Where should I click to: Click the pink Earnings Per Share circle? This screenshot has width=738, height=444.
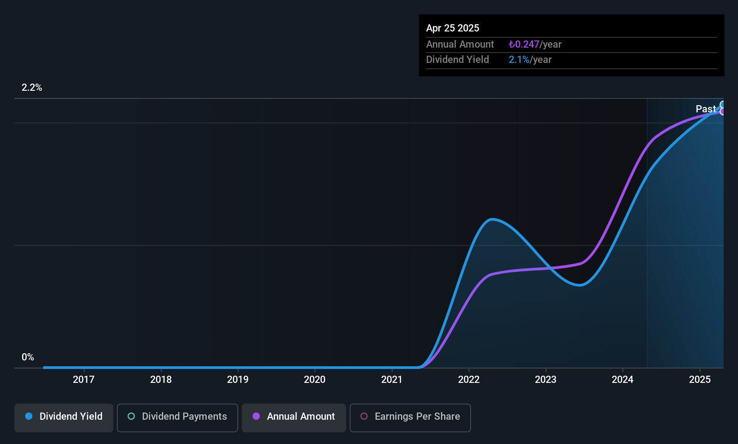pyautogui.click(x=364, y=416)
